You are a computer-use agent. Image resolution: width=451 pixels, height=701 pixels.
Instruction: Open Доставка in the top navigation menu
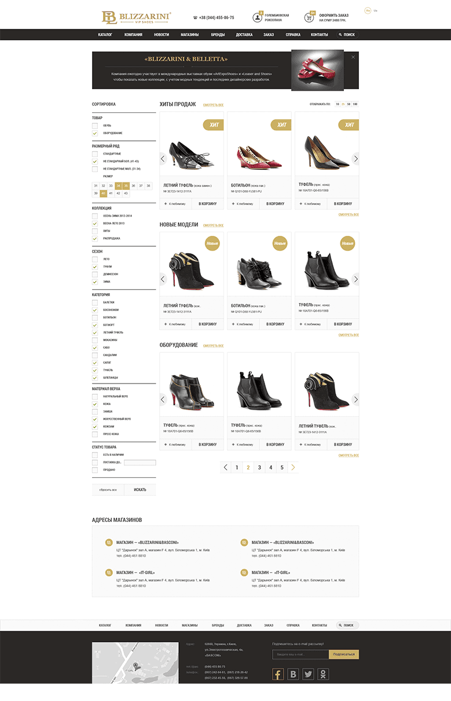coord(244,35)
